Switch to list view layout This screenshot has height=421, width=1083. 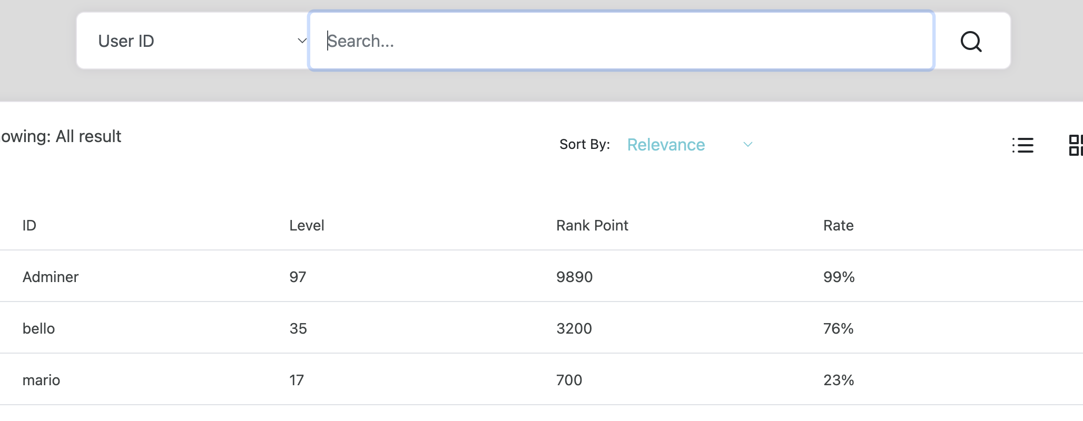pos(1022,145)
